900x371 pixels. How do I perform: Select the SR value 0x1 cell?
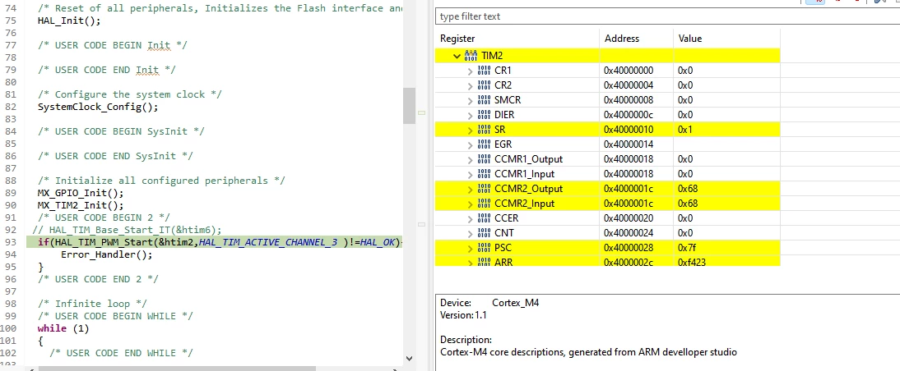726,130
